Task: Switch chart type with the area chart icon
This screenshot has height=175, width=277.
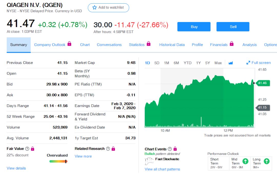Action: click(231, 63)
